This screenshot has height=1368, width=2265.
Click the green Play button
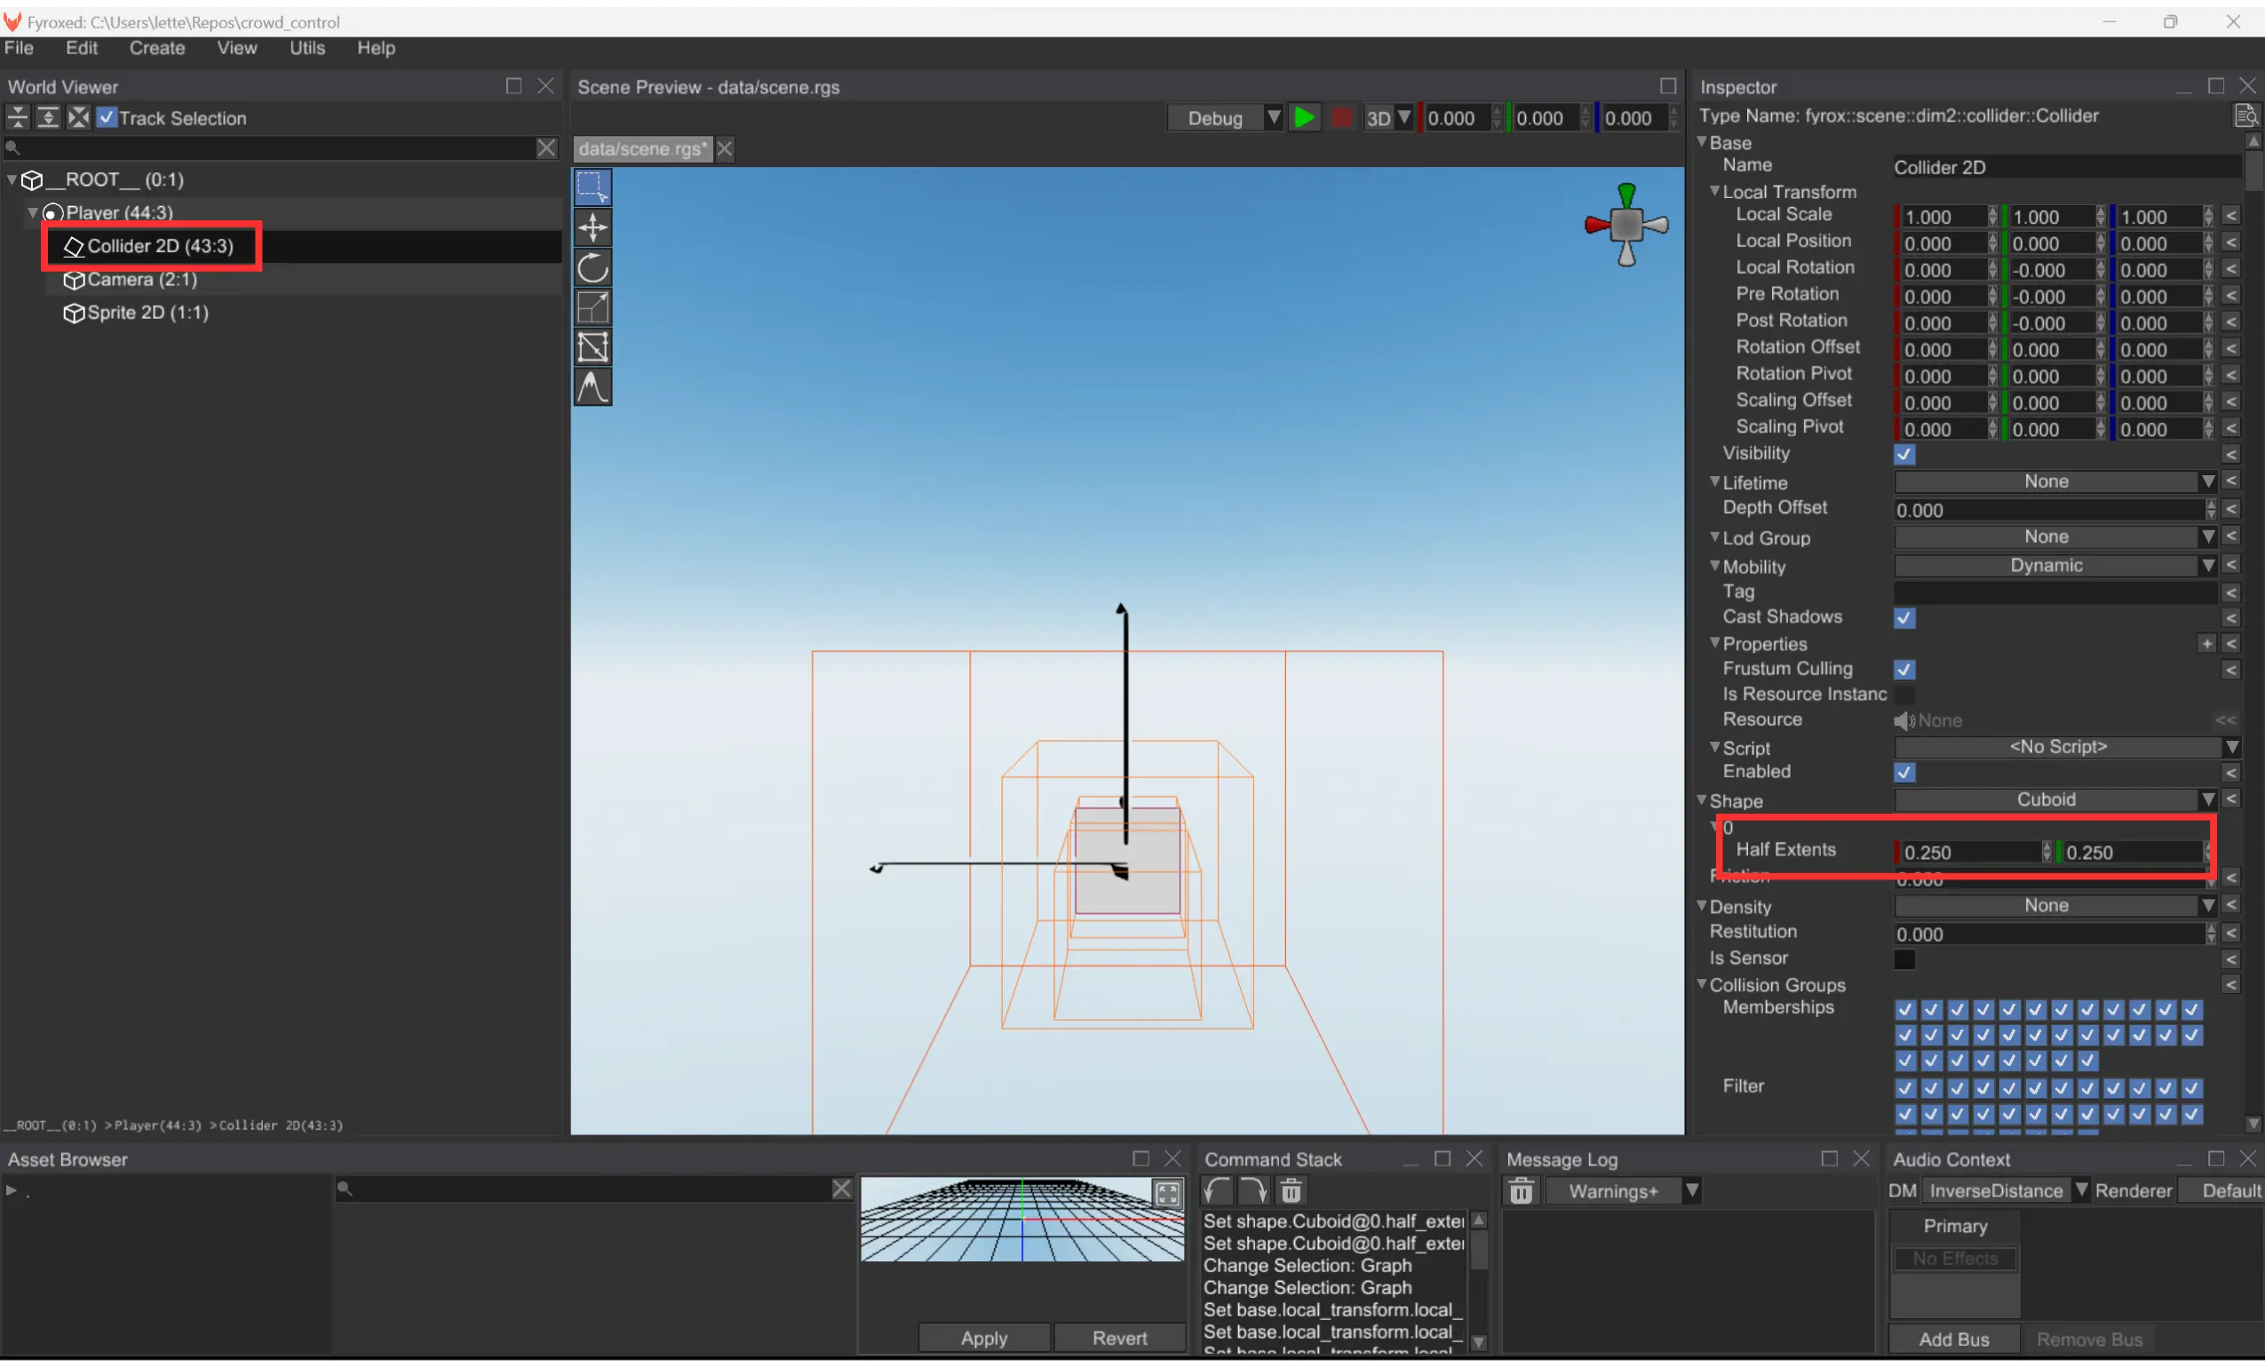coord(1303,117)
